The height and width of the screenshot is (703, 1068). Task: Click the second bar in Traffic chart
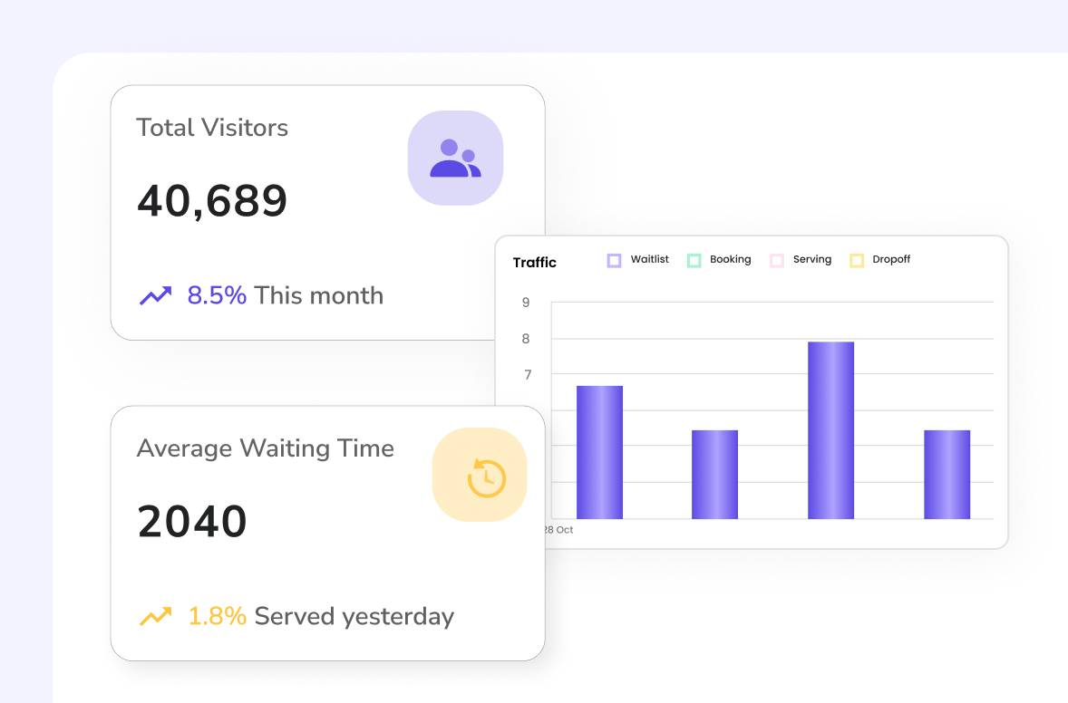tap(714, 474)
